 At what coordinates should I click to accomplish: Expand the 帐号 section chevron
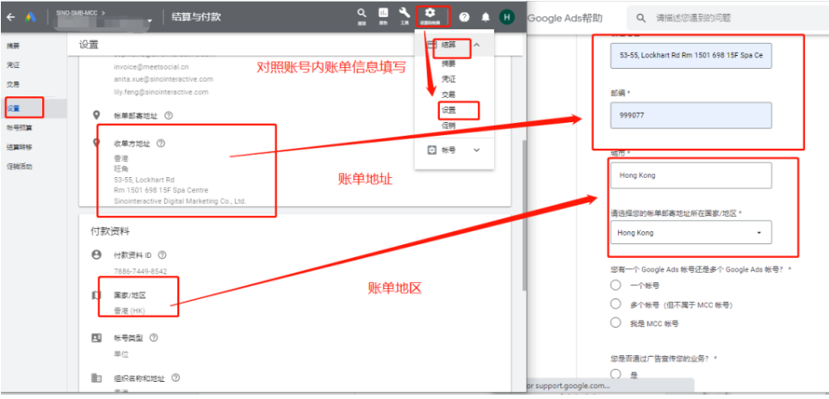tap(476, 150)
